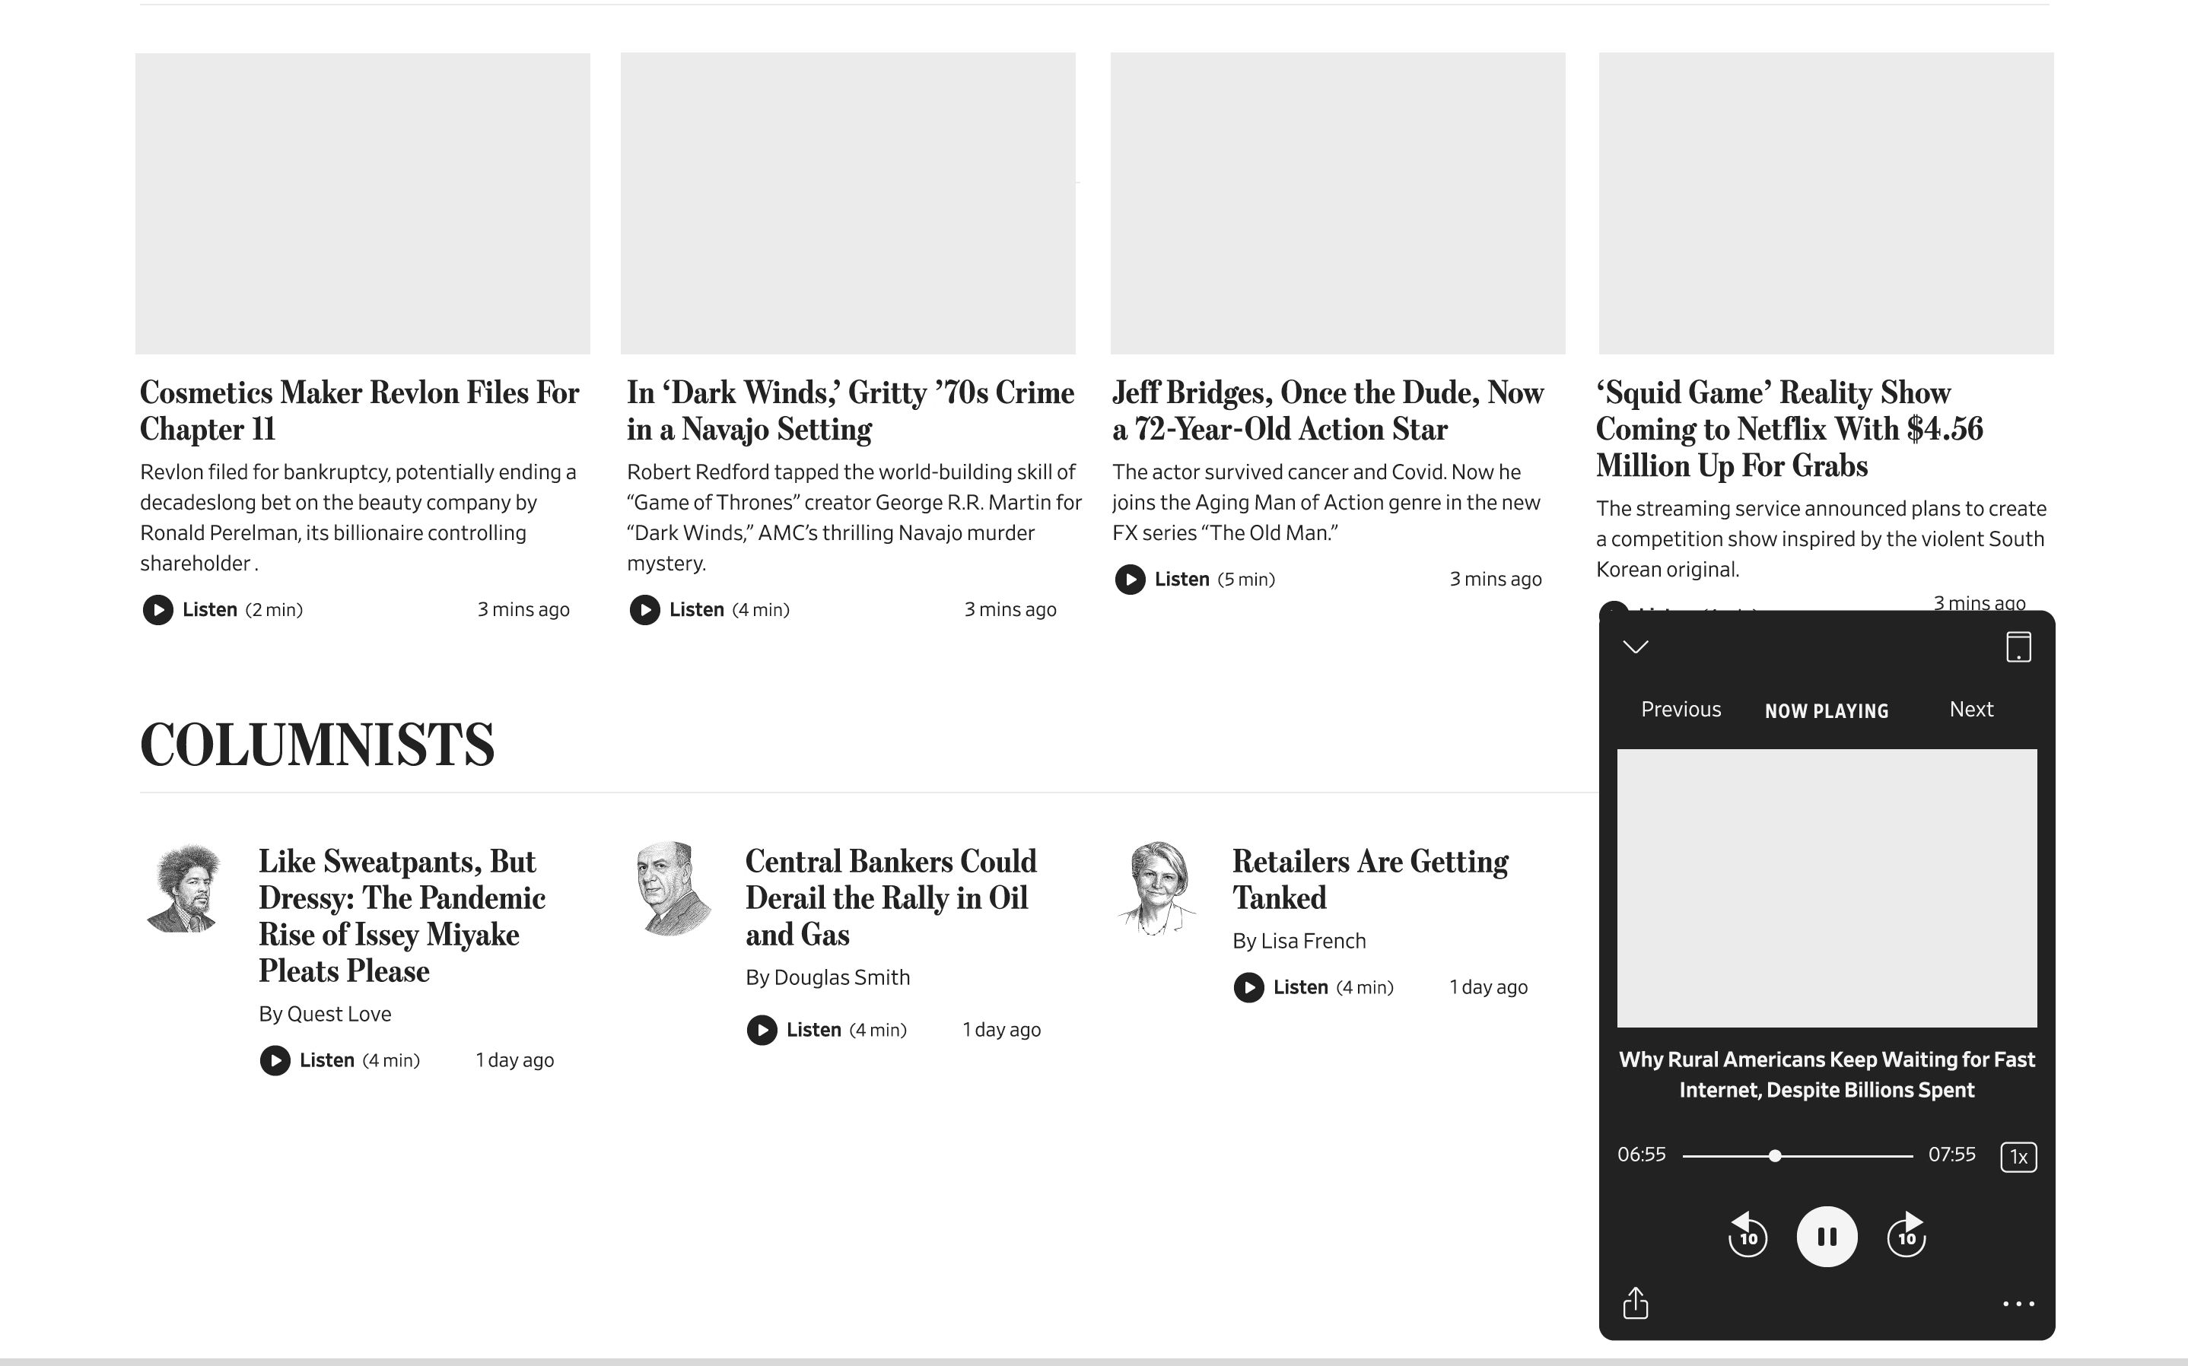Go to Previous track in player

[x=1681, y=709]
